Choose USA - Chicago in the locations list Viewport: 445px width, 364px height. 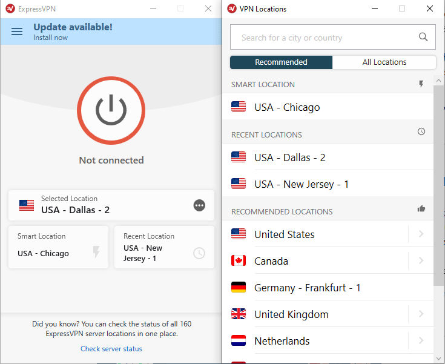[x=328, y=107]
